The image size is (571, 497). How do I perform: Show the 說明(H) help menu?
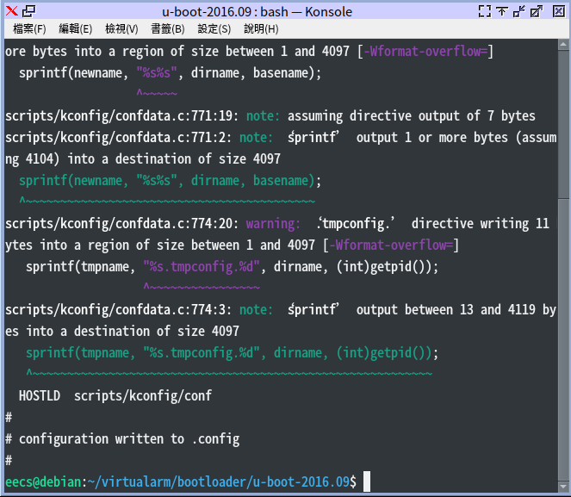tap(261, 29)
